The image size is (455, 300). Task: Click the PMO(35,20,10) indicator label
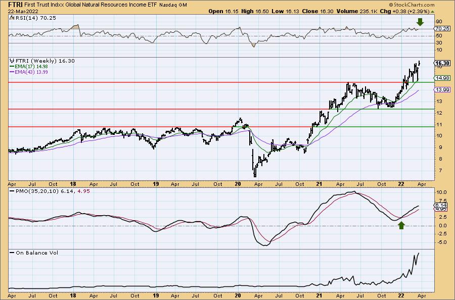[37, 191]
